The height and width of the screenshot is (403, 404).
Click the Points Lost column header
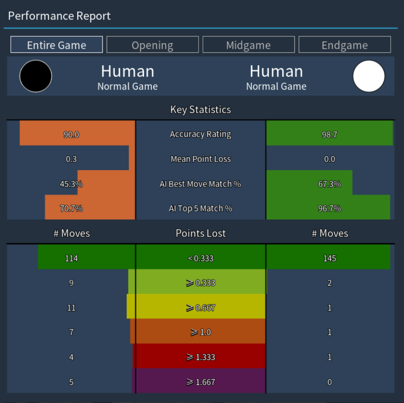tap(201, 233)
